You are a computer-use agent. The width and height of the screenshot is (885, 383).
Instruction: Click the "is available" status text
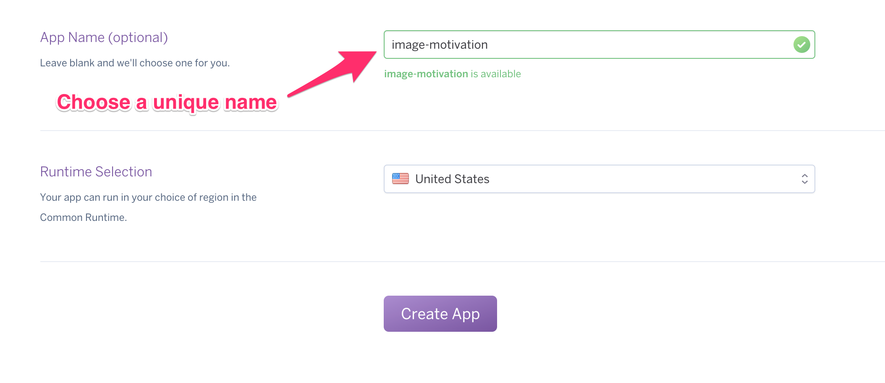tap(496, 74)
